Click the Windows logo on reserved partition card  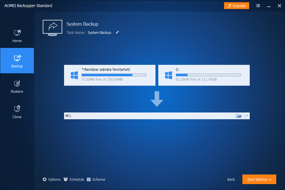click(74, 75)
